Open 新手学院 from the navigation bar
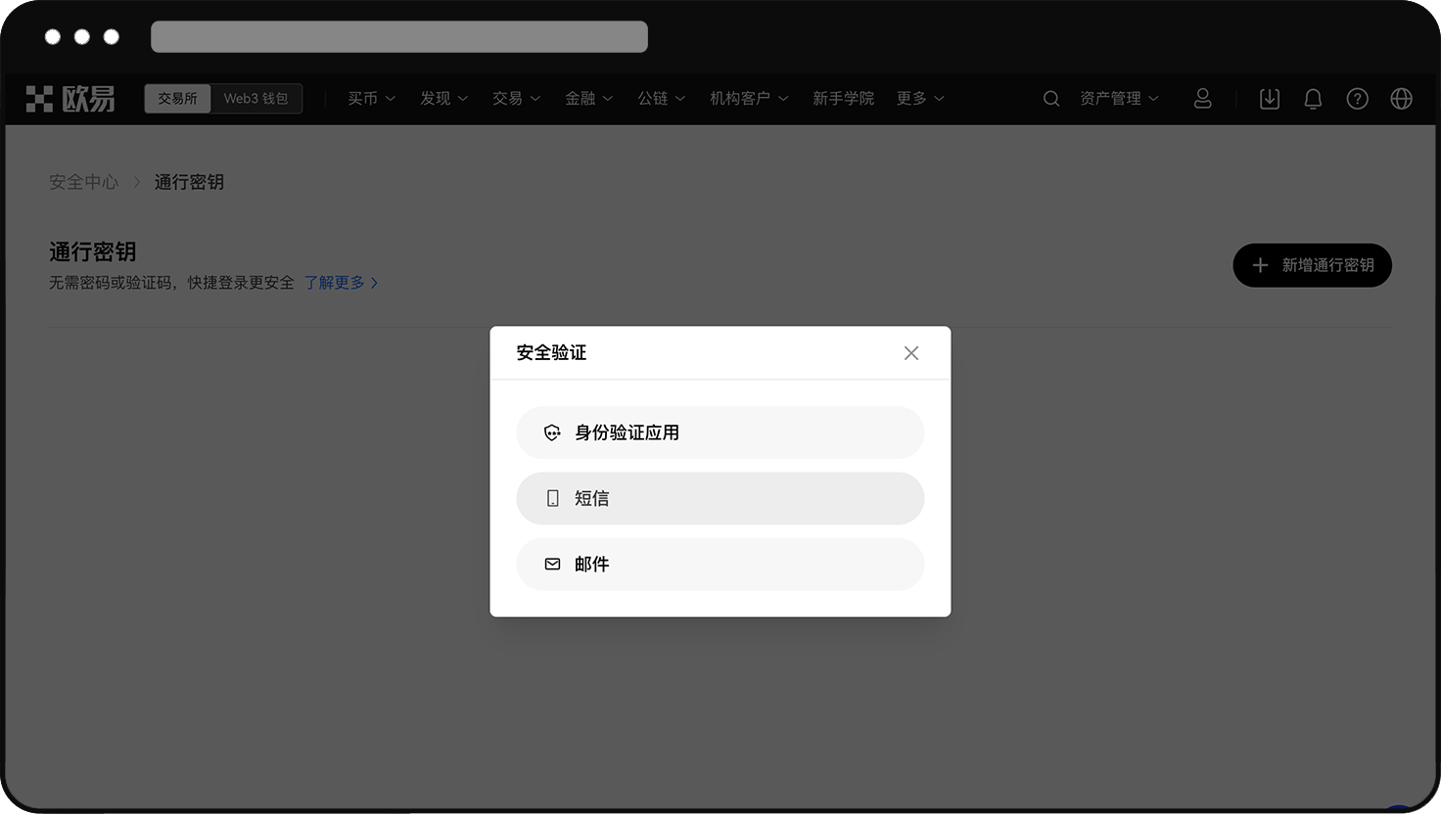The width and height of the screenshot is (1441, 814). (843, 99)
